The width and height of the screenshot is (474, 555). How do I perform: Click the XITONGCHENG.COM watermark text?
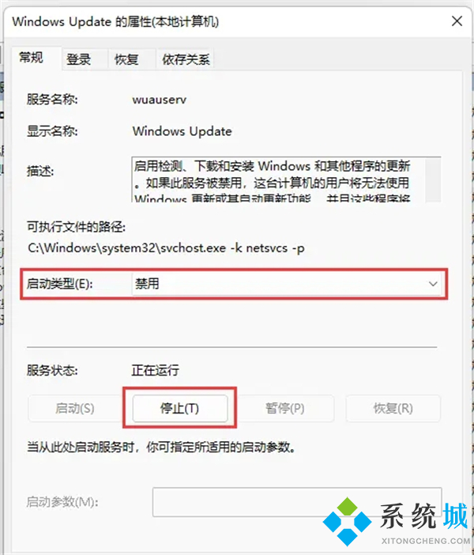coord(426,541)
